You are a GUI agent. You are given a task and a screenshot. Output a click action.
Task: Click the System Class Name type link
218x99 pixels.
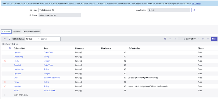[x=52, y=78]
